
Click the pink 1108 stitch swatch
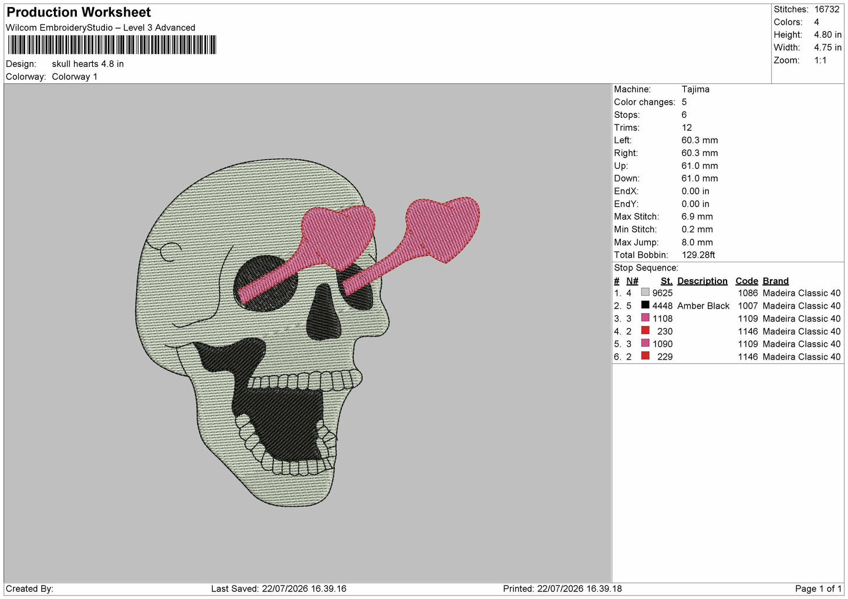[645, 318]
